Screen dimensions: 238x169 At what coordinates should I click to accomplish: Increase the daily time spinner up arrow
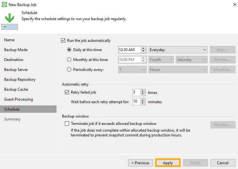[x=143, y=48]
